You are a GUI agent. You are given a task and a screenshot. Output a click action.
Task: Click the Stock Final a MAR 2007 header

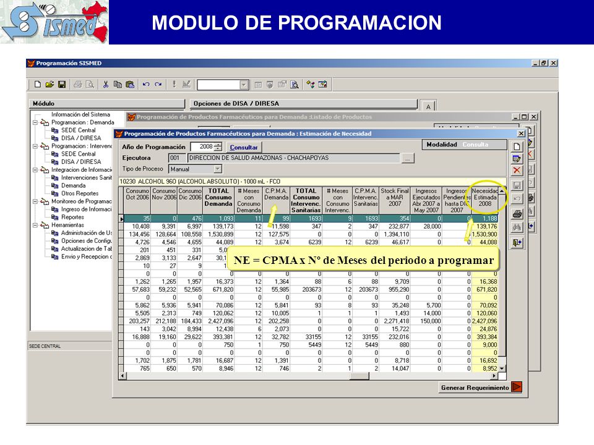coord(395,200)
